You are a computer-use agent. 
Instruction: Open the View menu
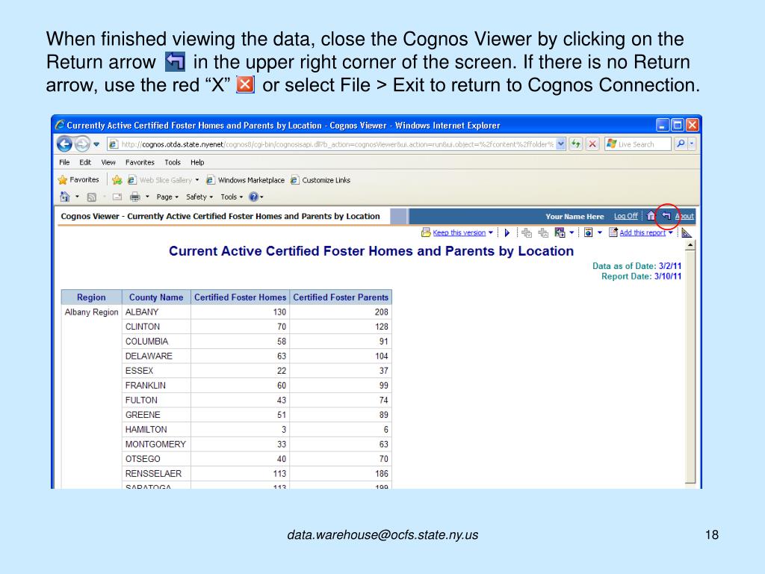(108, 162)
